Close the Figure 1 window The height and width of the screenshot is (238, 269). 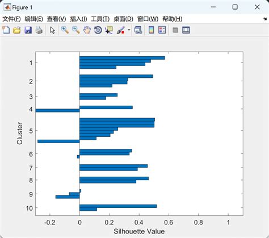[257, 7]
